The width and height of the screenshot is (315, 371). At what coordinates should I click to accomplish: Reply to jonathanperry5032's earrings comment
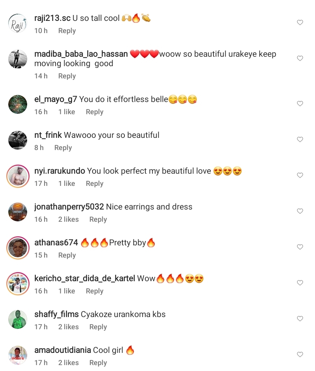(98, 219)
